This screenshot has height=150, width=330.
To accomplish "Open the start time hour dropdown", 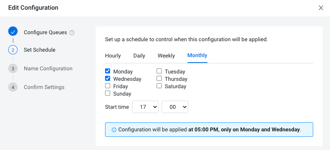I will pos(145,107).
